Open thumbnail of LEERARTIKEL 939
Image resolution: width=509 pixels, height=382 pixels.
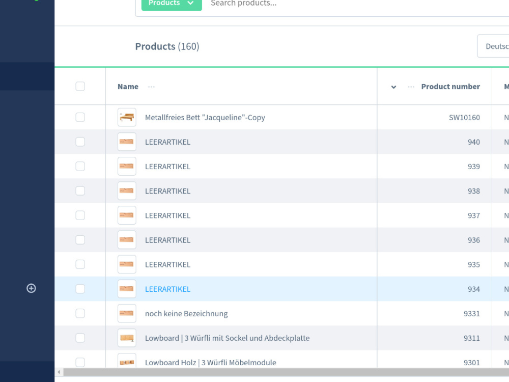point(127,167)
